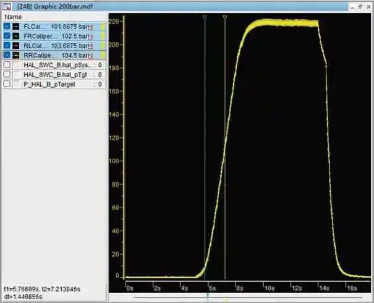Click the 8s tick on time axis
Viewport: 374px width, 303px height.
239,288
